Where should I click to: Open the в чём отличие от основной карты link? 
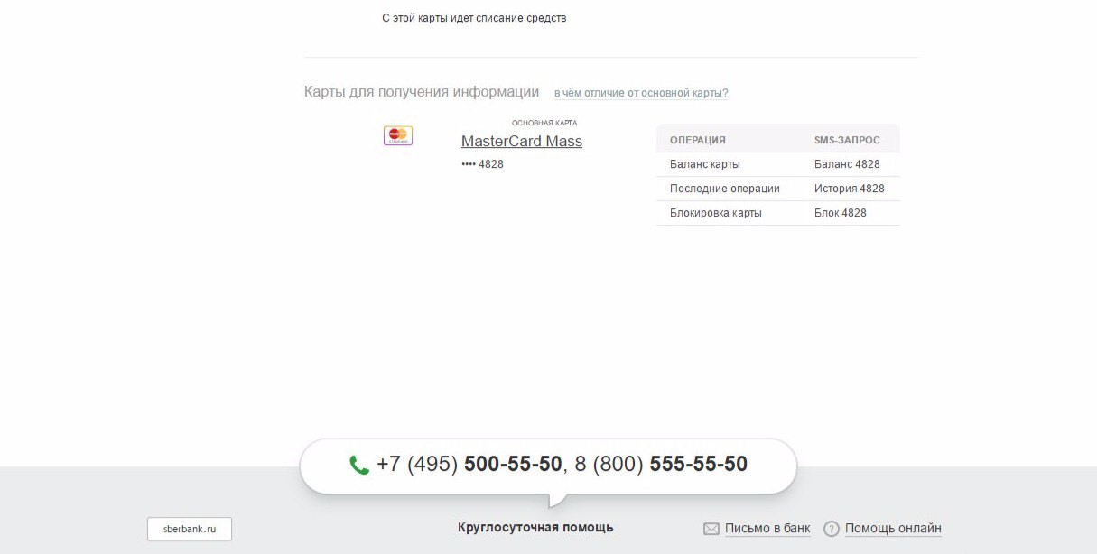(641, 93)
